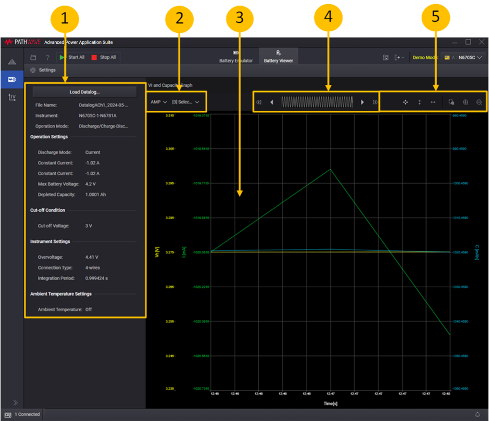Screen dimensions: 489x421
Task: Click the open folder icon in the toolbar
Action: 33,57
